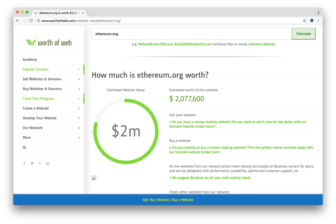This screenshot has width=336, height=224.
Task: Close the ethereum.org browser tab
Action: click(83, 13)
